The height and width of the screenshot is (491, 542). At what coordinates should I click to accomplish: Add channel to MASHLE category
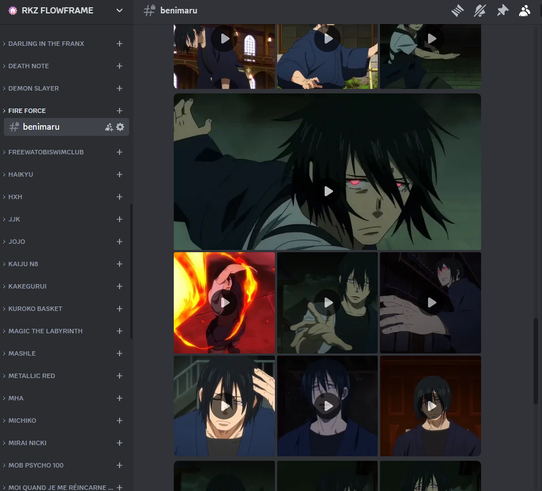pos(120,353)
